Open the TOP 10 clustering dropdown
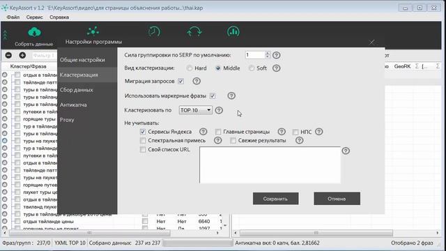 (x=195, y=110)
